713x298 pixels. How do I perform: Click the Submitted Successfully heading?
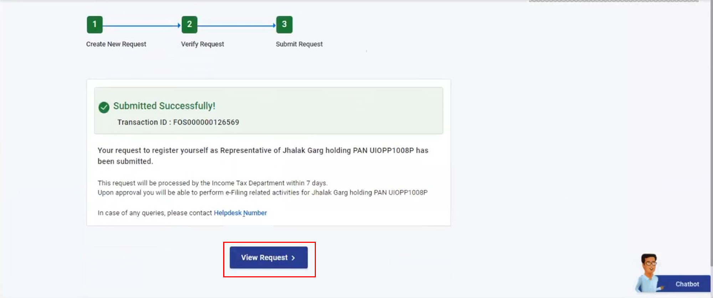[164, 106]
